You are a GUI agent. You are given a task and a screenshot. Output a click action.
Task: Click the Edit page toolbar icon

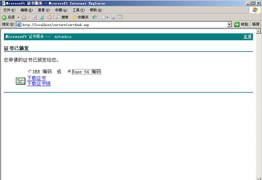pyautogui.click(x=120, y=17)
